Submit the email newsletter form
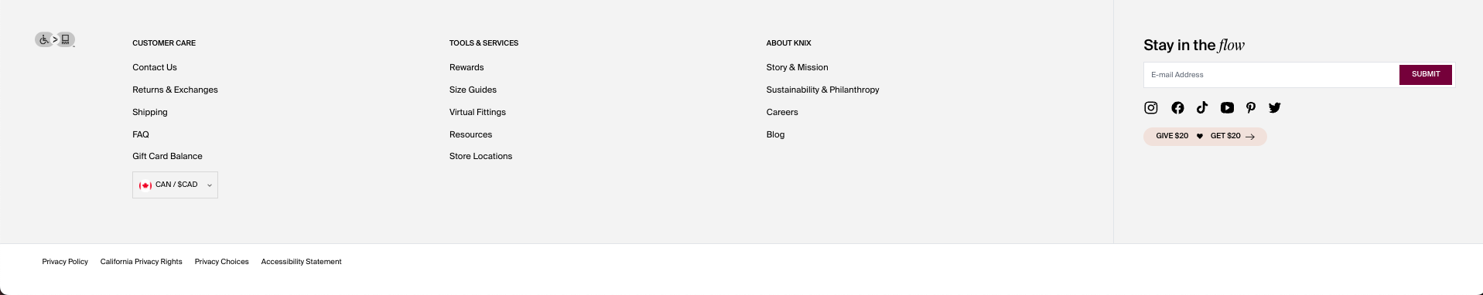 (x=1426, y=75)
